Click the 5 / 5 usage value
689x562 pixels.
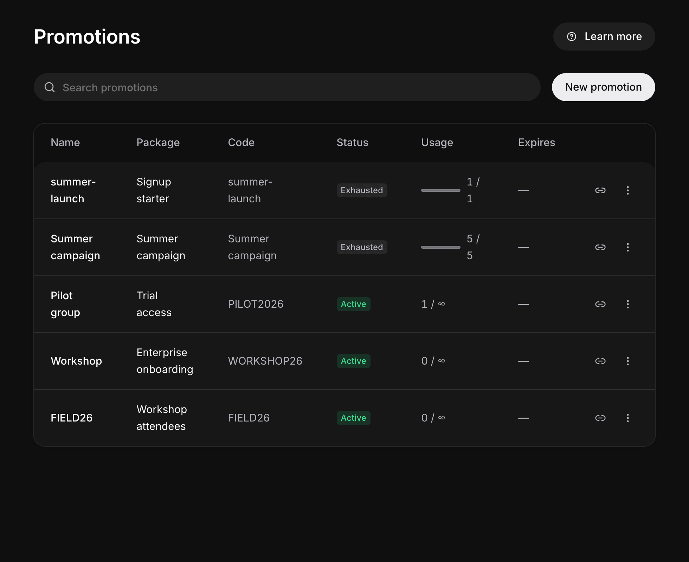tap(473, 247)
